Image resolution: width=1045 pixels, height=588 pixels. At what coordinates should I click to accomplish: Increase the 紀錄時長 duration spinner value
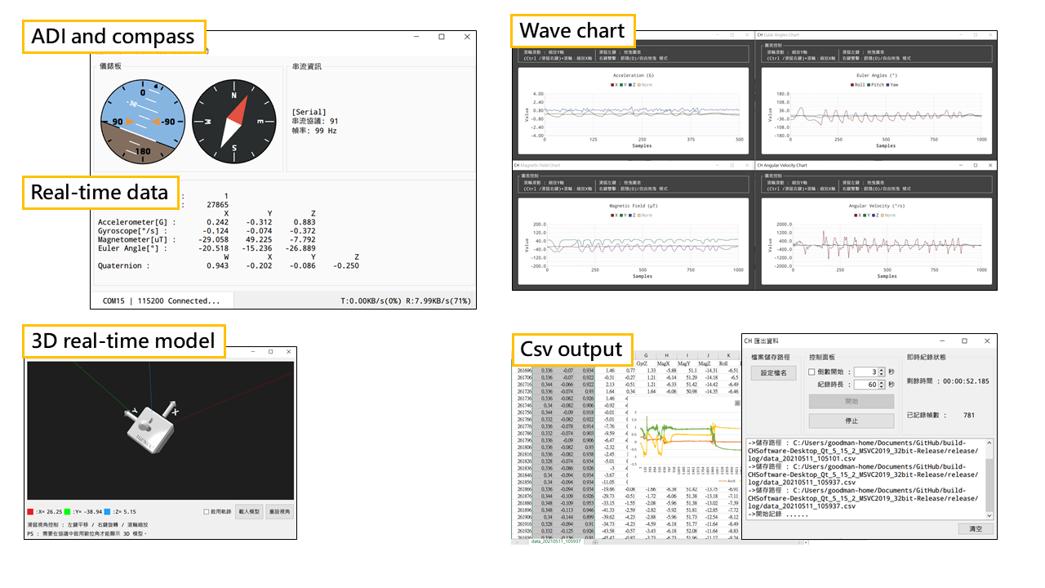tap(882, 382)
